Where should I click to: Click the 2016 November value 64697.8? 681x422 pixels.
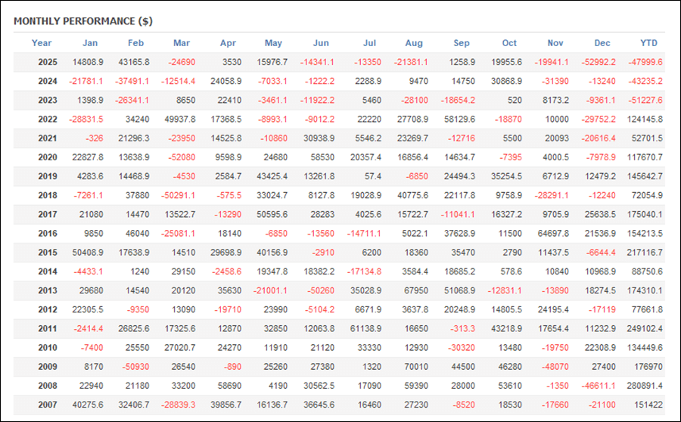pyautogui.click(x=555, y=234)
